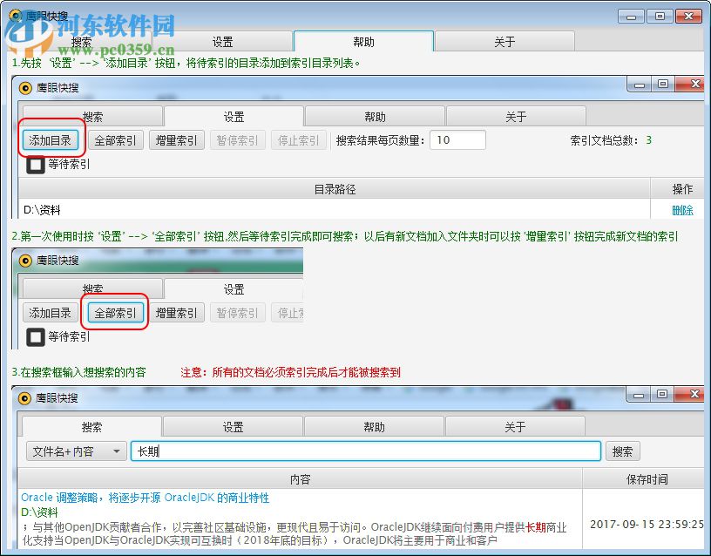The width and height of the screenshot is (711, 556).
Task: Toggle 等待索引 in the middle window
Action: [x=35, y=337]
